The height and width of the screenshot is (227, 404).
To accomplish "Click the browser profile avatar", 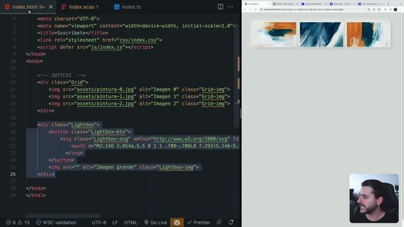I will [x=396, y=9].
